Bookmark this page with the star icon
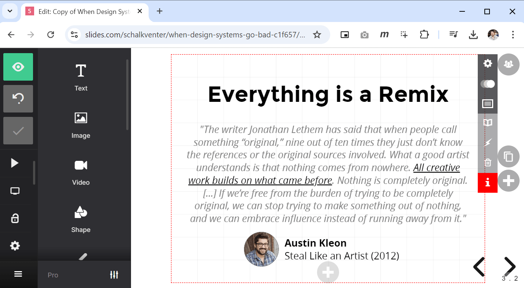The height and width of the screenshot is (288, 524). point(317,35)
